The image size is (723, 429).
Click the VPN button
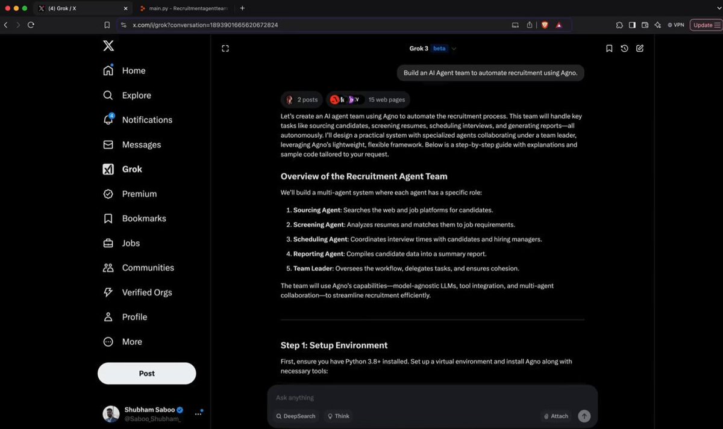[675, 25]
